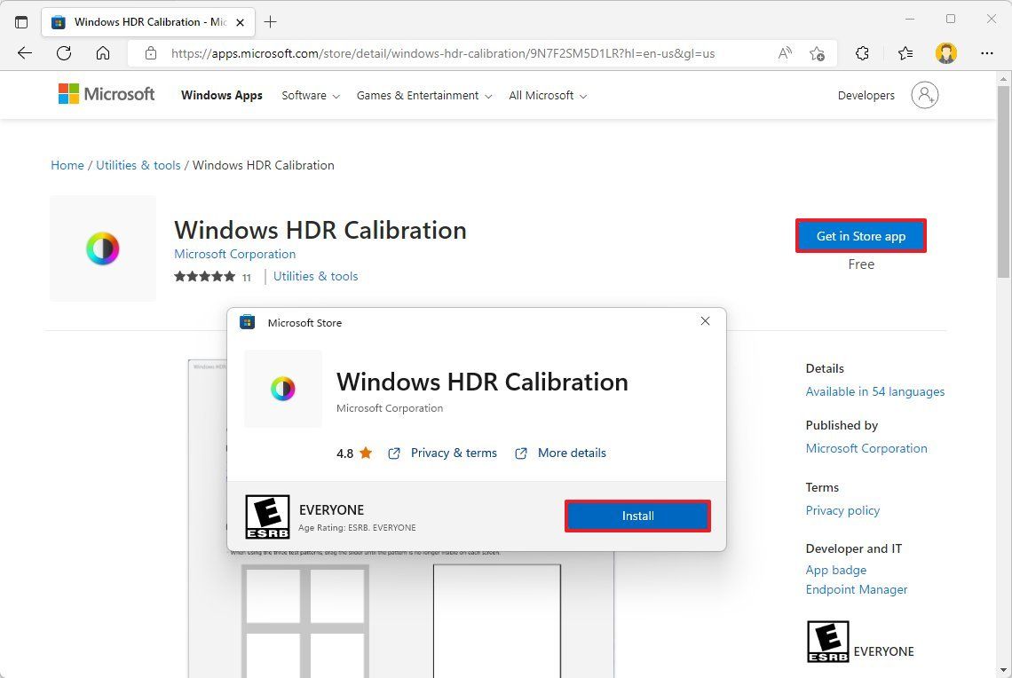The height and width of the screenshot is (678, 1012).
Task: Go to browser home page icon
Action: [x=103, y=53]
